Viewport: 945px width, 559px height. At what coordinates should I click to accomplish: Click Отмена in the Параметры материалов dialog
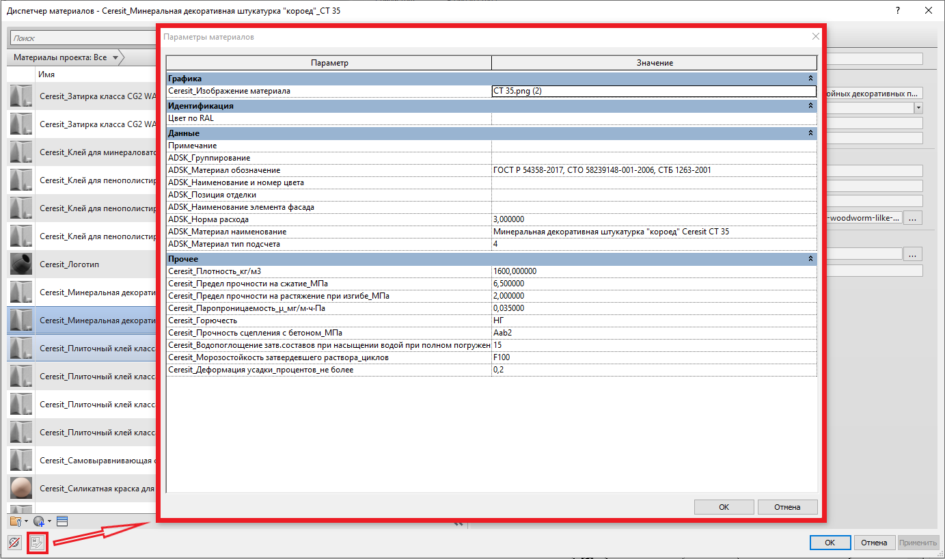pyautogui.click(x=787, y=507)
